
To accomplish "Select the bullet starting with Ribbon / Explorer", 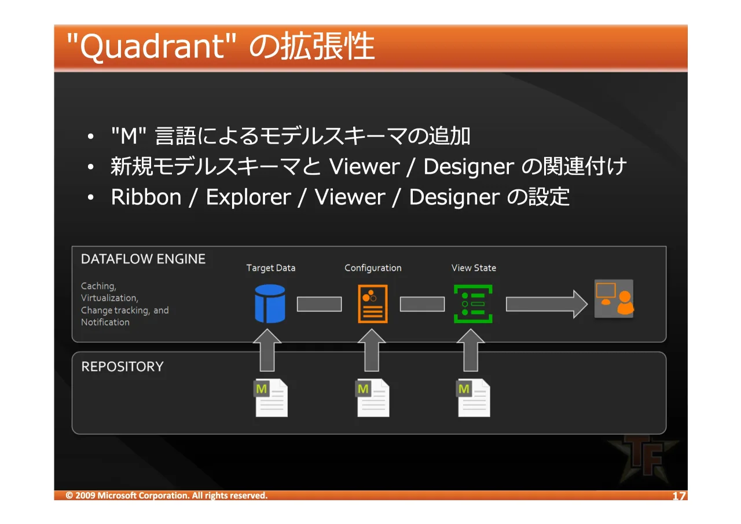I will pos(340,197).
